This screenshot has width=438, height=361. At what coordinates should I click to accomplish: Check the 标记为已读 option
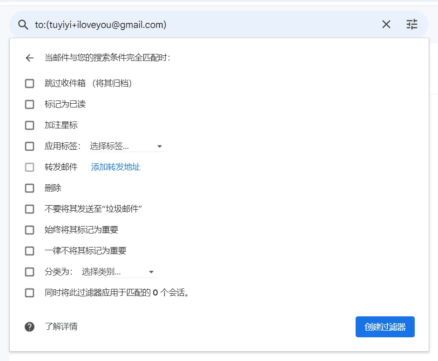tap(30, 104)
